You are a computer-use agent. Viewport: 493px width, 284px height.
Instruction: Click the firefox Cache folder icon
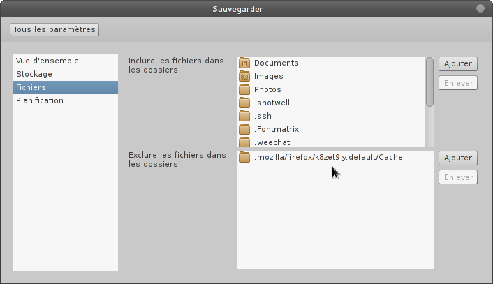244,158
